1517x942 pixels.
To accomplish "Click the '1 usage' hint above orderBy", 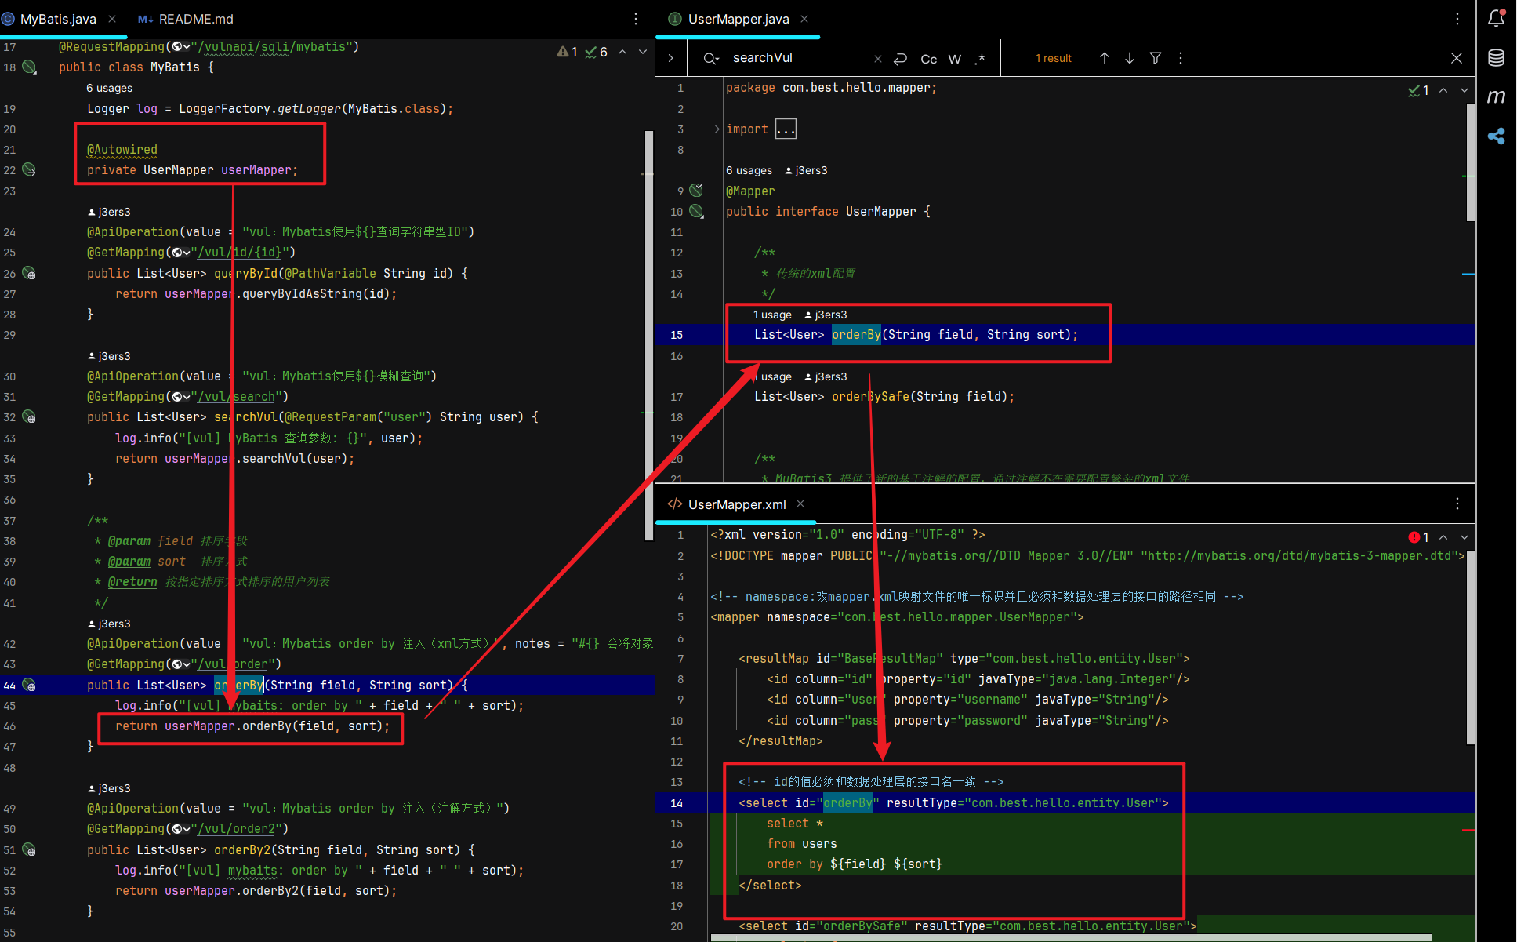I will (x=772, y=315).
